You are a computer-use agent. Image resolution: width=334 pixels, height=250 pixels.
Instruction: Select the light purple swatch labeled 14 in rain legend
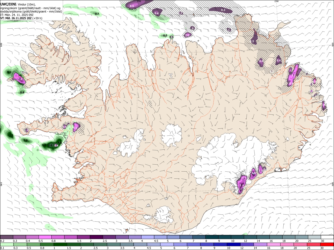coord(260,244)
